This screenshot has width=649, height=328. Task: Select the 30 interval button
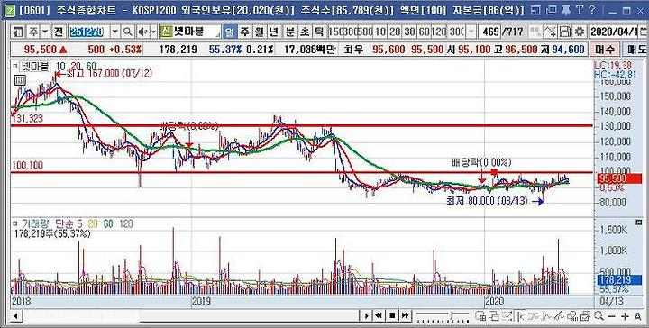point(409,32)
